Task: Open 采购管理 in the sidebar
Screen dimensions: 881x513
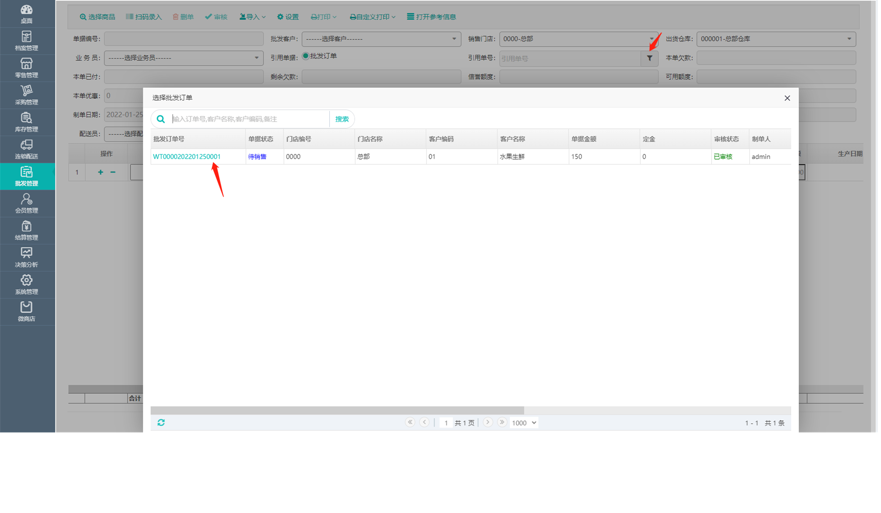Action: [x=27, y=95]
